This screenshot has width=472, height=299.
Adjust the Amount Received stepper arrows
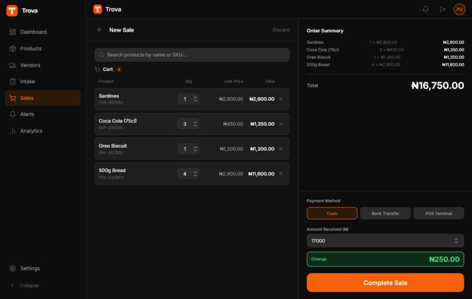pos(456,240)
